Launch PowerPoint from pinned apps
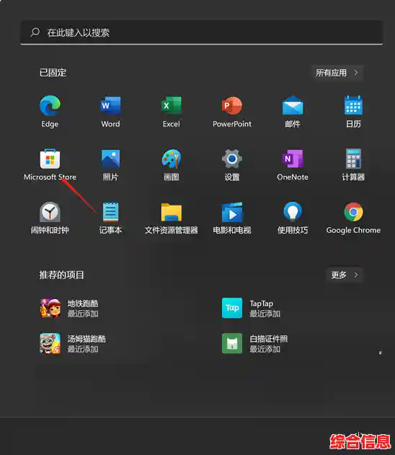Screen dimensions: 395x455 point(232,112)
